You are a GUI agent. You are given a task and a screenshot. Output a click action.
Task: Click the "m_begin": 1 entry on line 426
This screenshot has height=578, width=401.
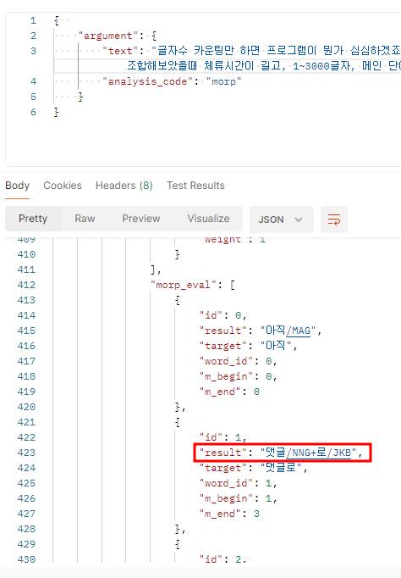pyautogui.click(x=239, y=498)
